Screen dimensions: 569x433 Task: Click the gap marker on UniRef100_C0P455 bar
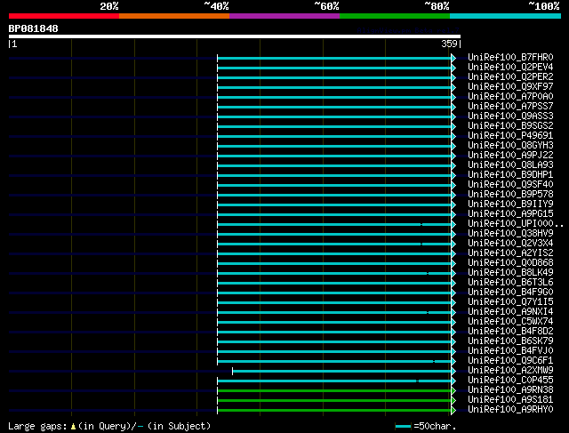(x=418, y=381)
